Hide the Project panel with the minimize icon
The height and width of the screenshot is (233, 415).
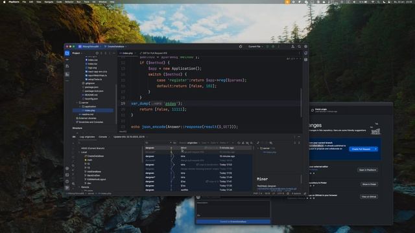pos(114,53)
